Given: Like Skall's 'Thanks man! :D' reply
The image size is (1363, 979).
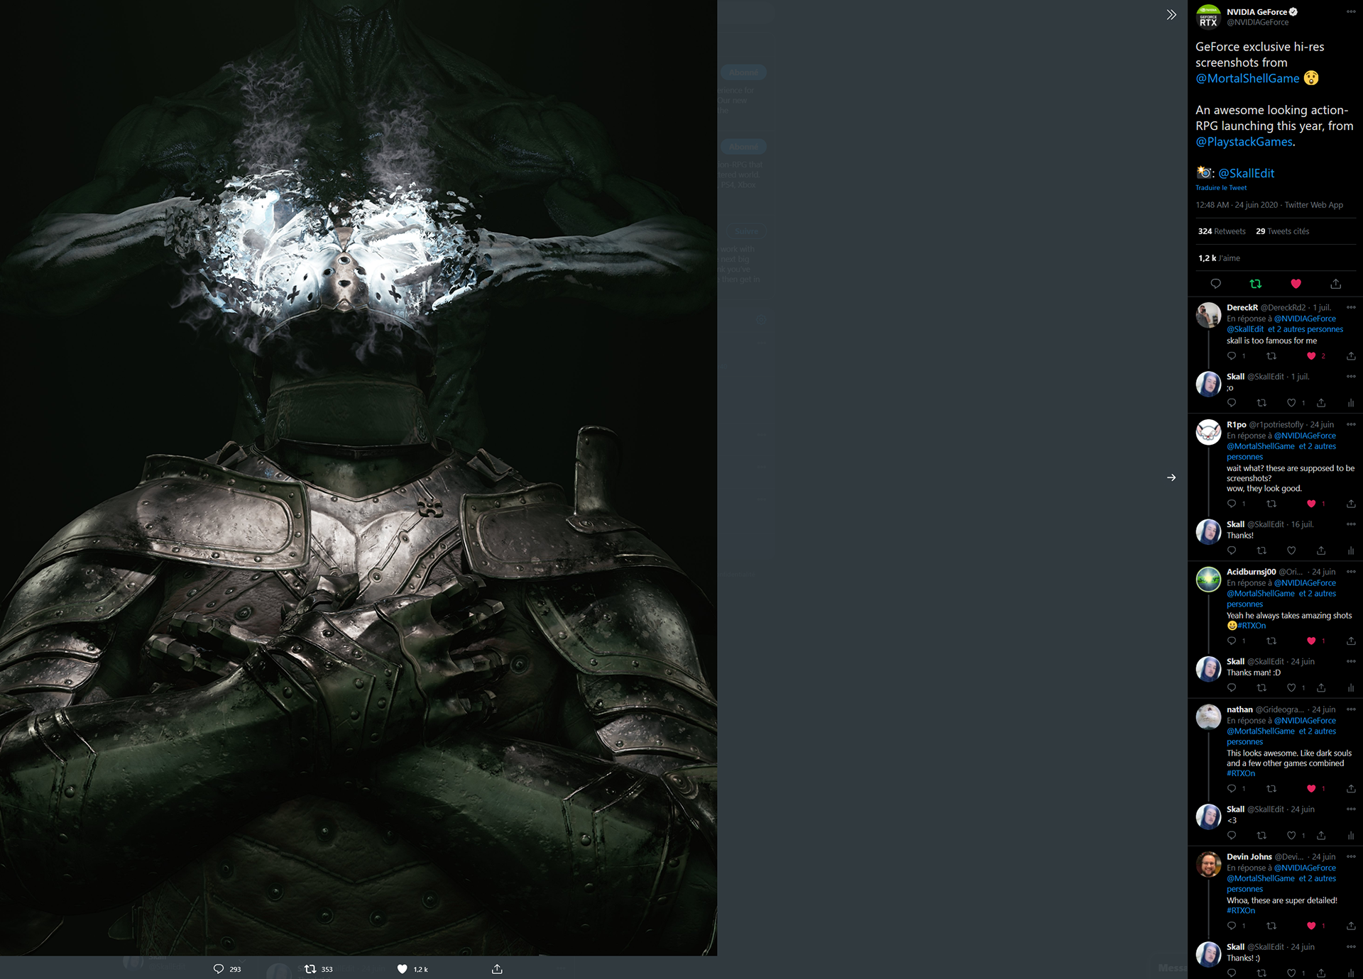Looking at the screenshot, I should pos(1291,688).
